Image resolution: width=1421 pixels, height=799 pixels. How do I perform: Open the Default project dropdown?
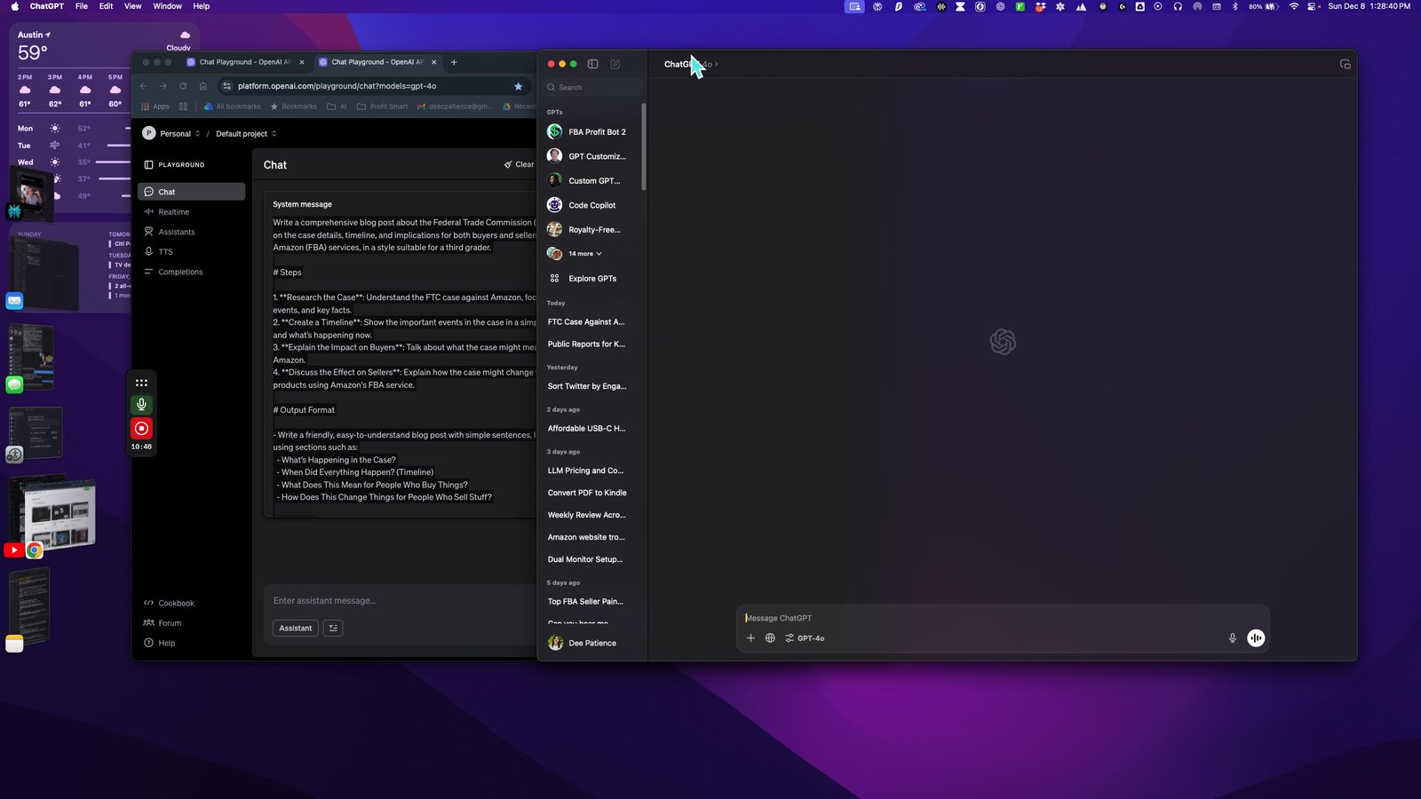(x=246, y=133)
